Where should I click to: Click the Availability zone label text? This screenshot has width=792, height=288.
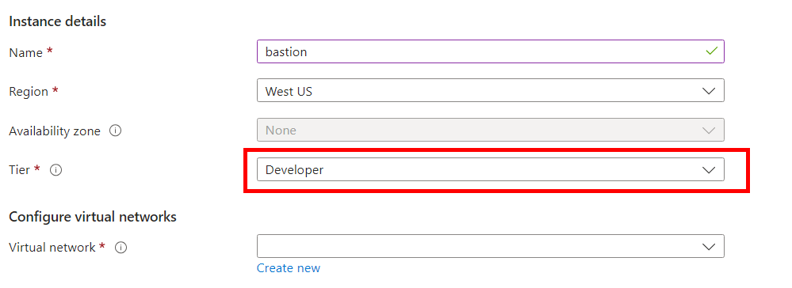(55, 131)
